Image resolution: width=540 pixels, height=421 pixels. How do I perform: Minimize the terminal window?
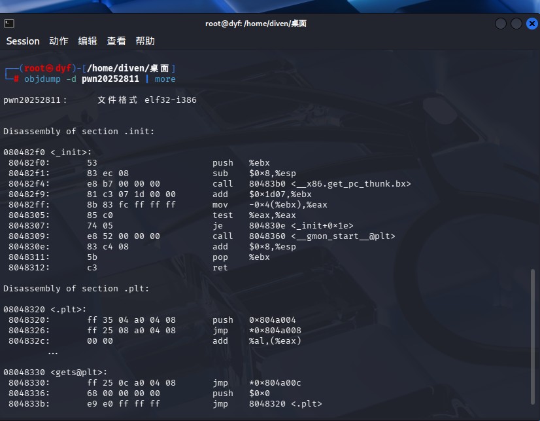(500, 24)
